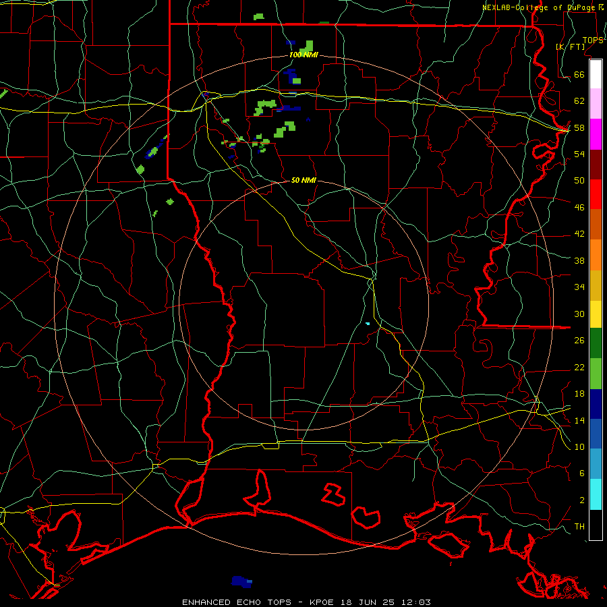The height and width of the screenshot is (607, 607).
Task: Click the "42" scale value
Action: pyautogui.click(x=579, y=234)
